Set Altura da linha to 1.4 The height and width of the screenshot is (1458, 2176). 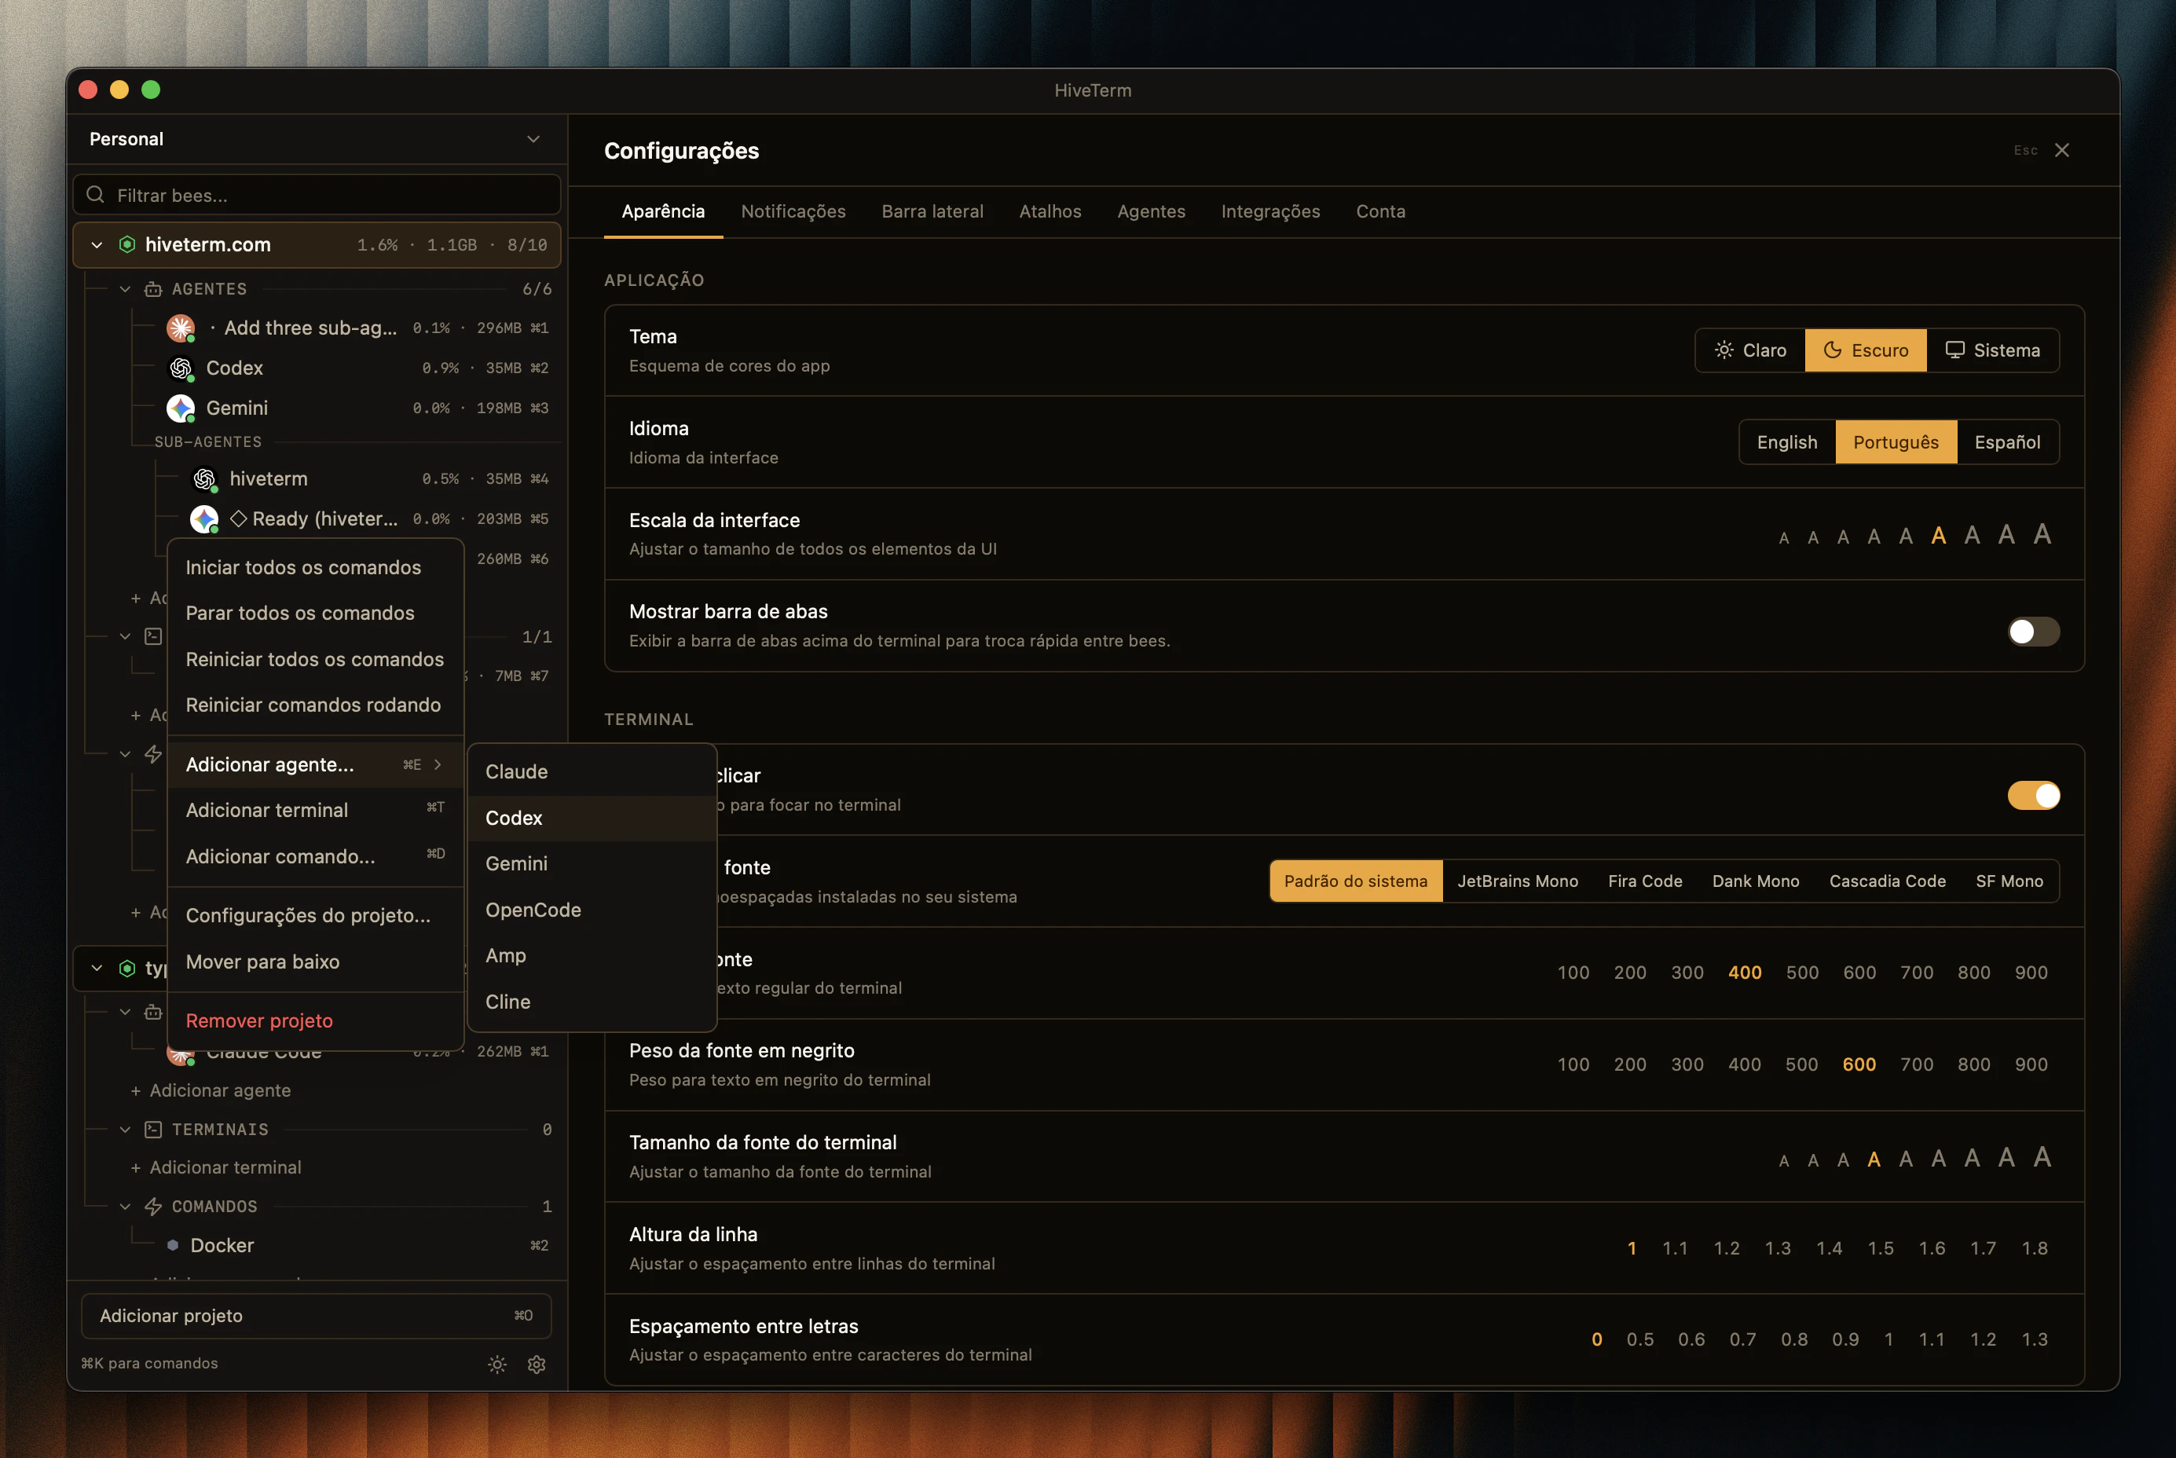coord(1830,1247)
